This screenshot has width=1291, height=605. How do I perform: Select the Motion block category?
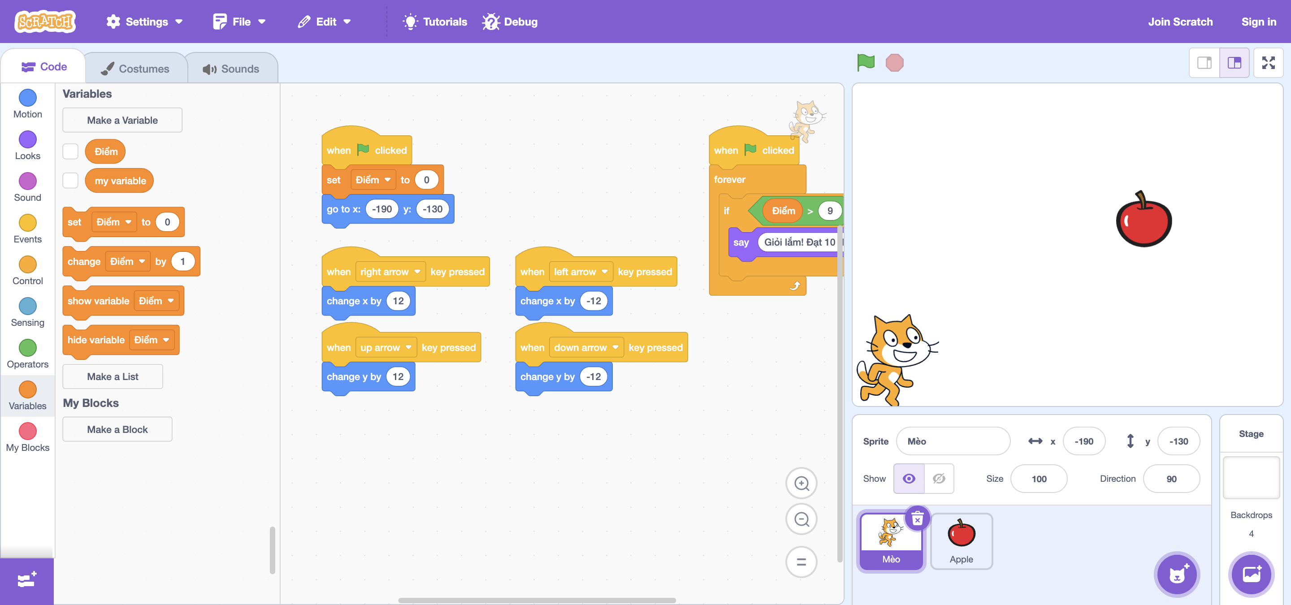pyautogui.click(x=27, y=104)
